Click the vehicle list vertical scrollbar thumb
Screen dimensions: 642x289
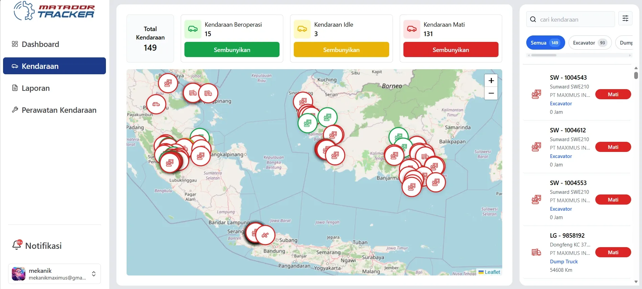point(636,75)
